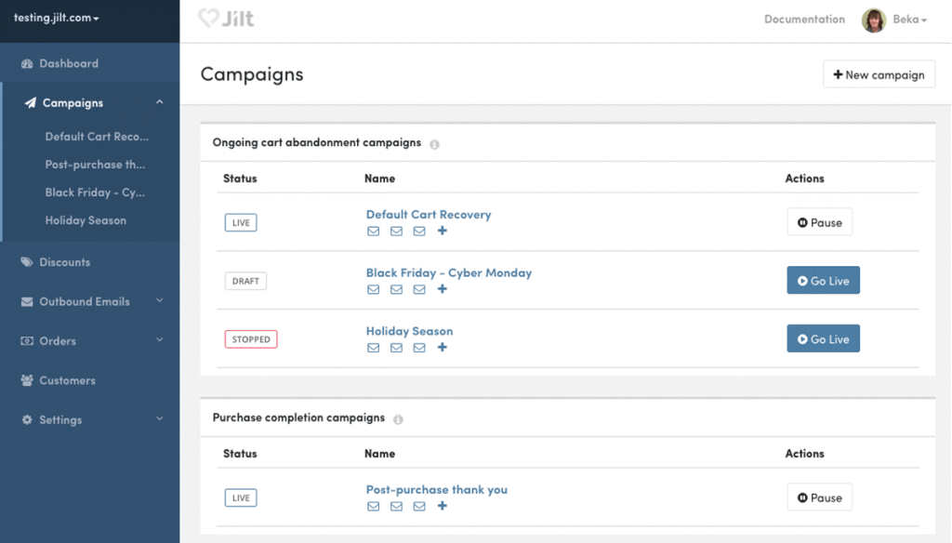The width and height of the screenshot is (952, 543).
Task: Open the testing.jilt.com shop dropdown
Action: click(56, 18)
